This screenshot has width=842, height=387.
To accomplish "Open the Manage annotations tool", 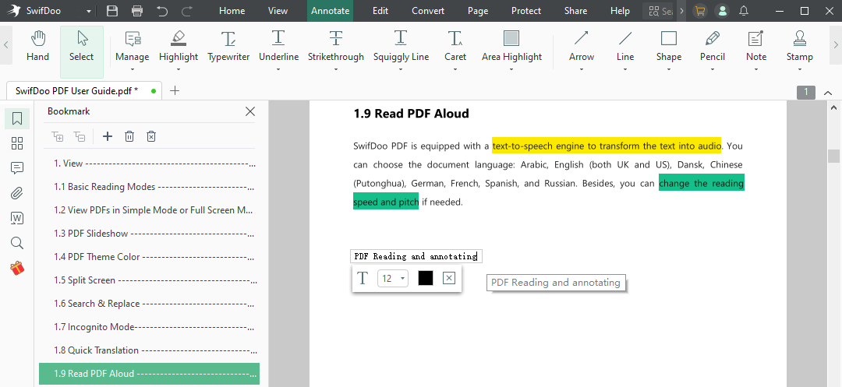I will (132, 46).
